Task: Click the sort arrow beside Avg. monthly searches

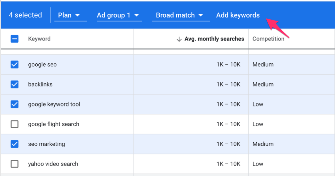Action: (179, 39)
